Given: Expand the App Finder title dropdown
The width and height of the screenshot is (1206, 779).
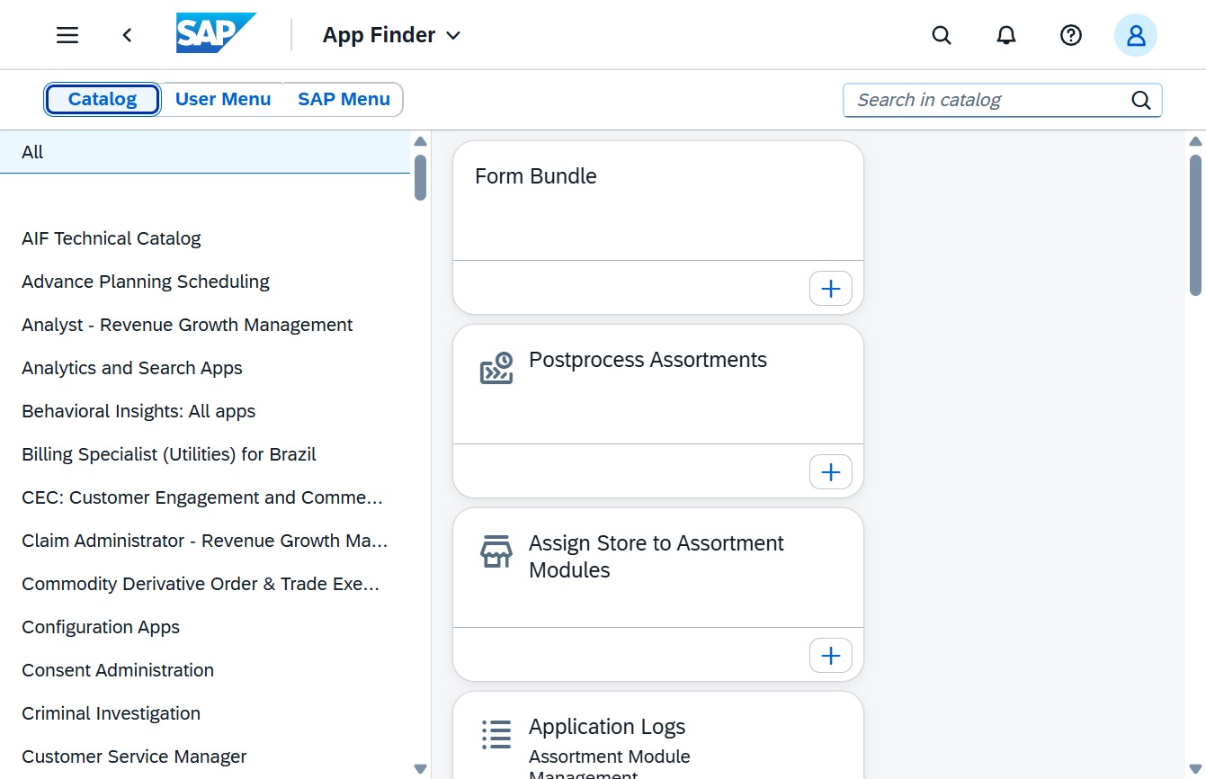Looking at the screenshot, I should pyautogui.click(x=391, y=35).
